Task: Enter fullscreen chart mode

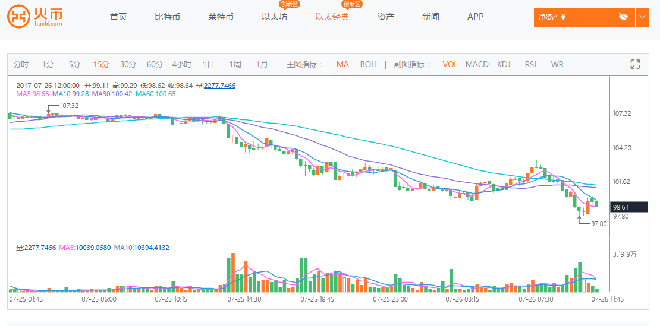Action: tap(635, 64)
